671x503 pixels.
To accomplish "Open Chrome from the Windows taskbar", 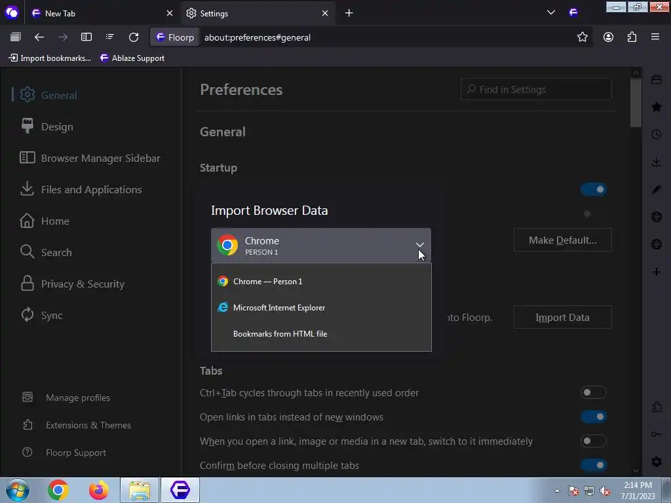I will point(58,490).
